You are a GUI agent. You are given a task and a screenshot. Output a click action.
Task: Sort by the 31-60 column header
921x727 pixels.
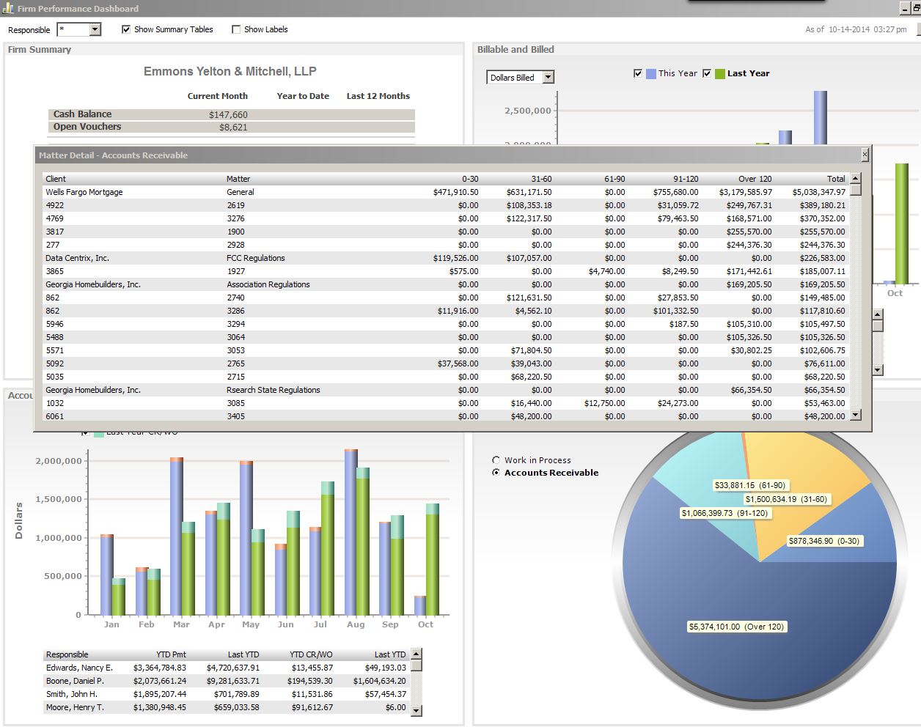point(541,179)
